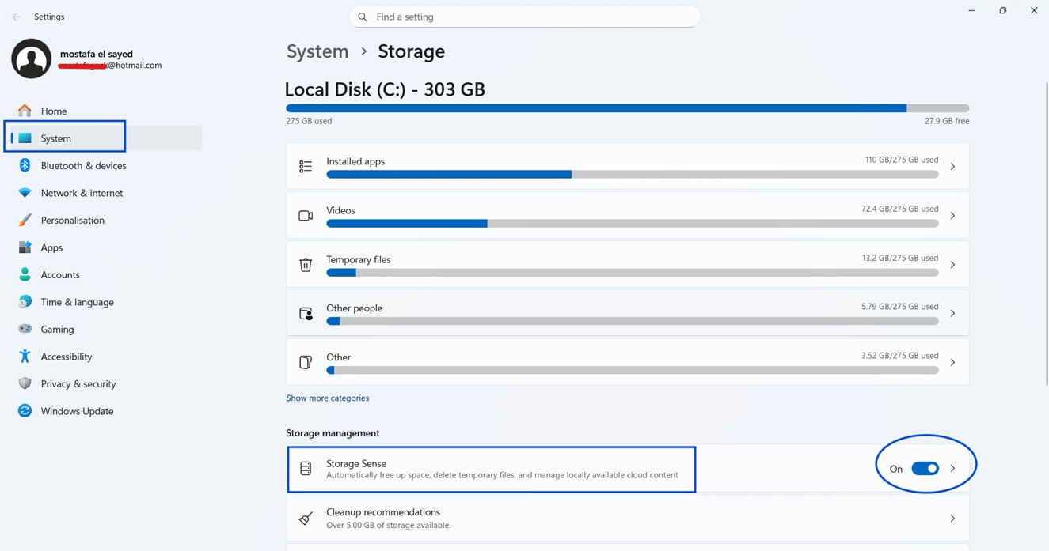
Task: Go back using the arrow button
Action: (x=16, y=16)
